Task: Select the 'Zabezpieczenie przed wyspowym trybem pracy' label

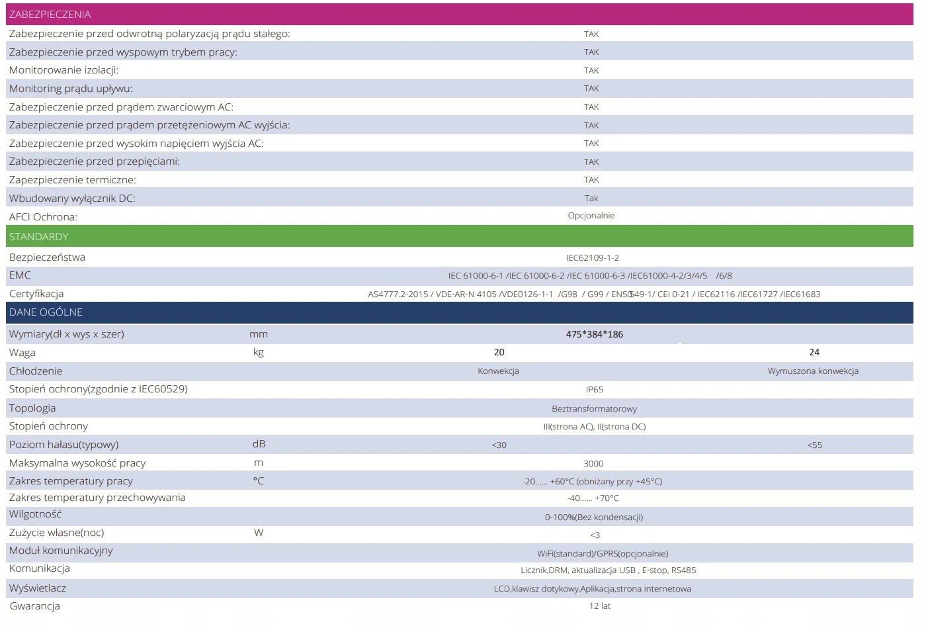Action: 123,52
